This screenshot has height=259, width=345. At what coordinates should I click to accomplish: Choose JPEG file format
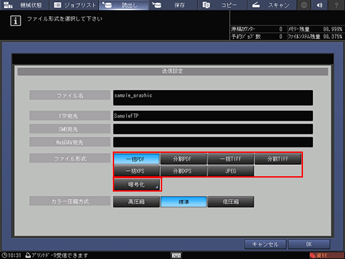230,171
